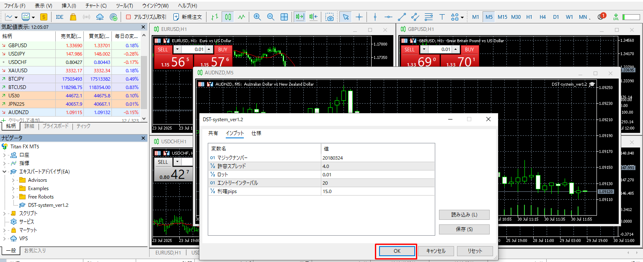This screenshot has height=262, width=643.
Task: Toggle the アルゴリズム取引 button
Action: click(x=146, y=17)
